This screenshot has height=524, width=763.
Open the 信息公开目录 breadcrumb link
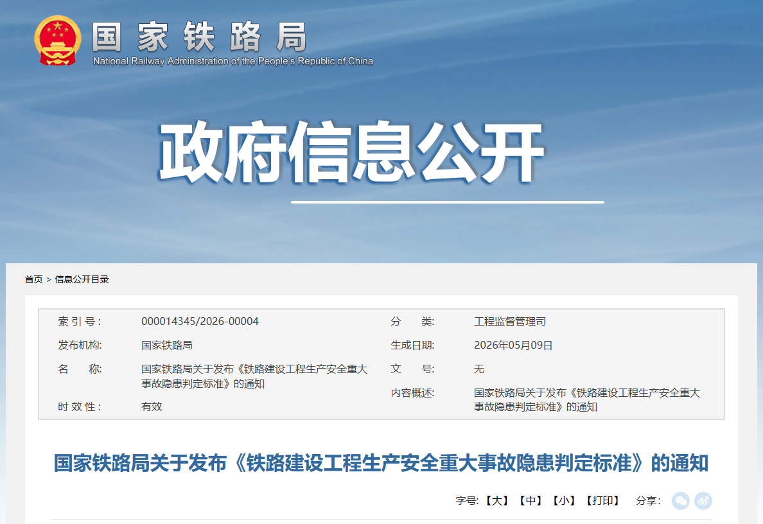82,279
